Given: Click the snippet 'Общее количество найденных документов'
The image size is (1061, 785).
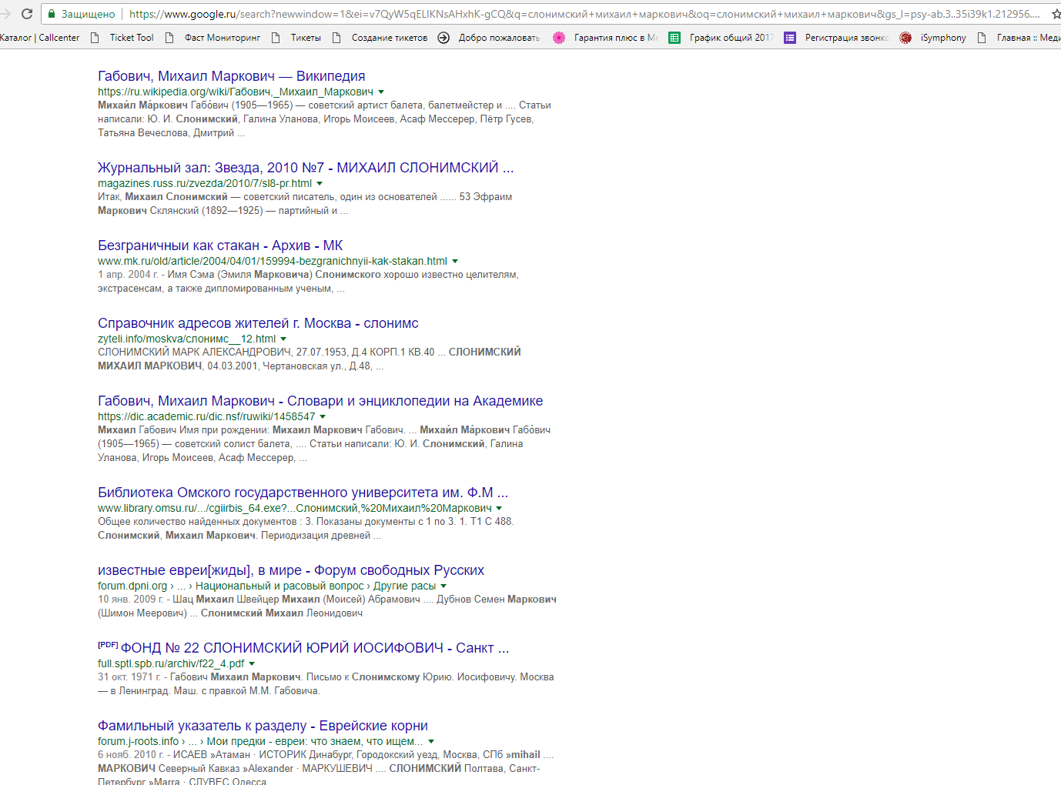Looking at the screenshot, I should click(306, 529).
